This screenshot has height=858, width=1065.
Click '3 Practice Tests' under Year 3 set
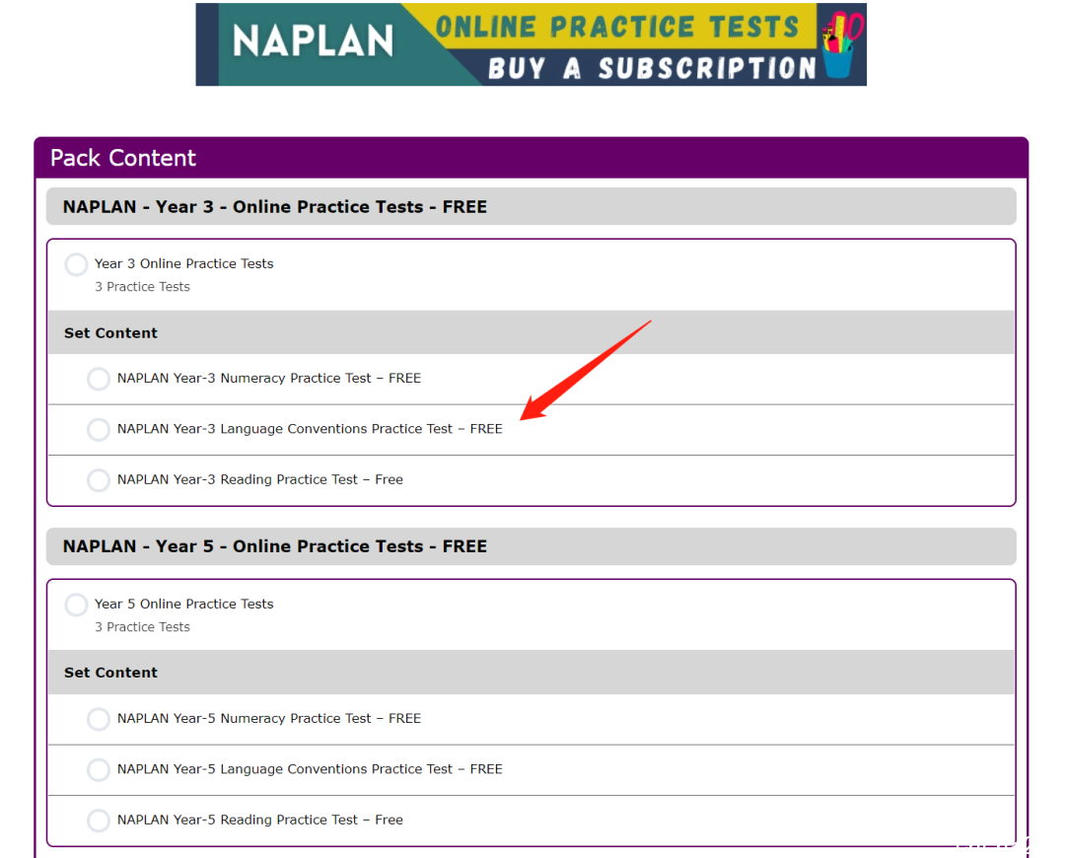[142, 287]
